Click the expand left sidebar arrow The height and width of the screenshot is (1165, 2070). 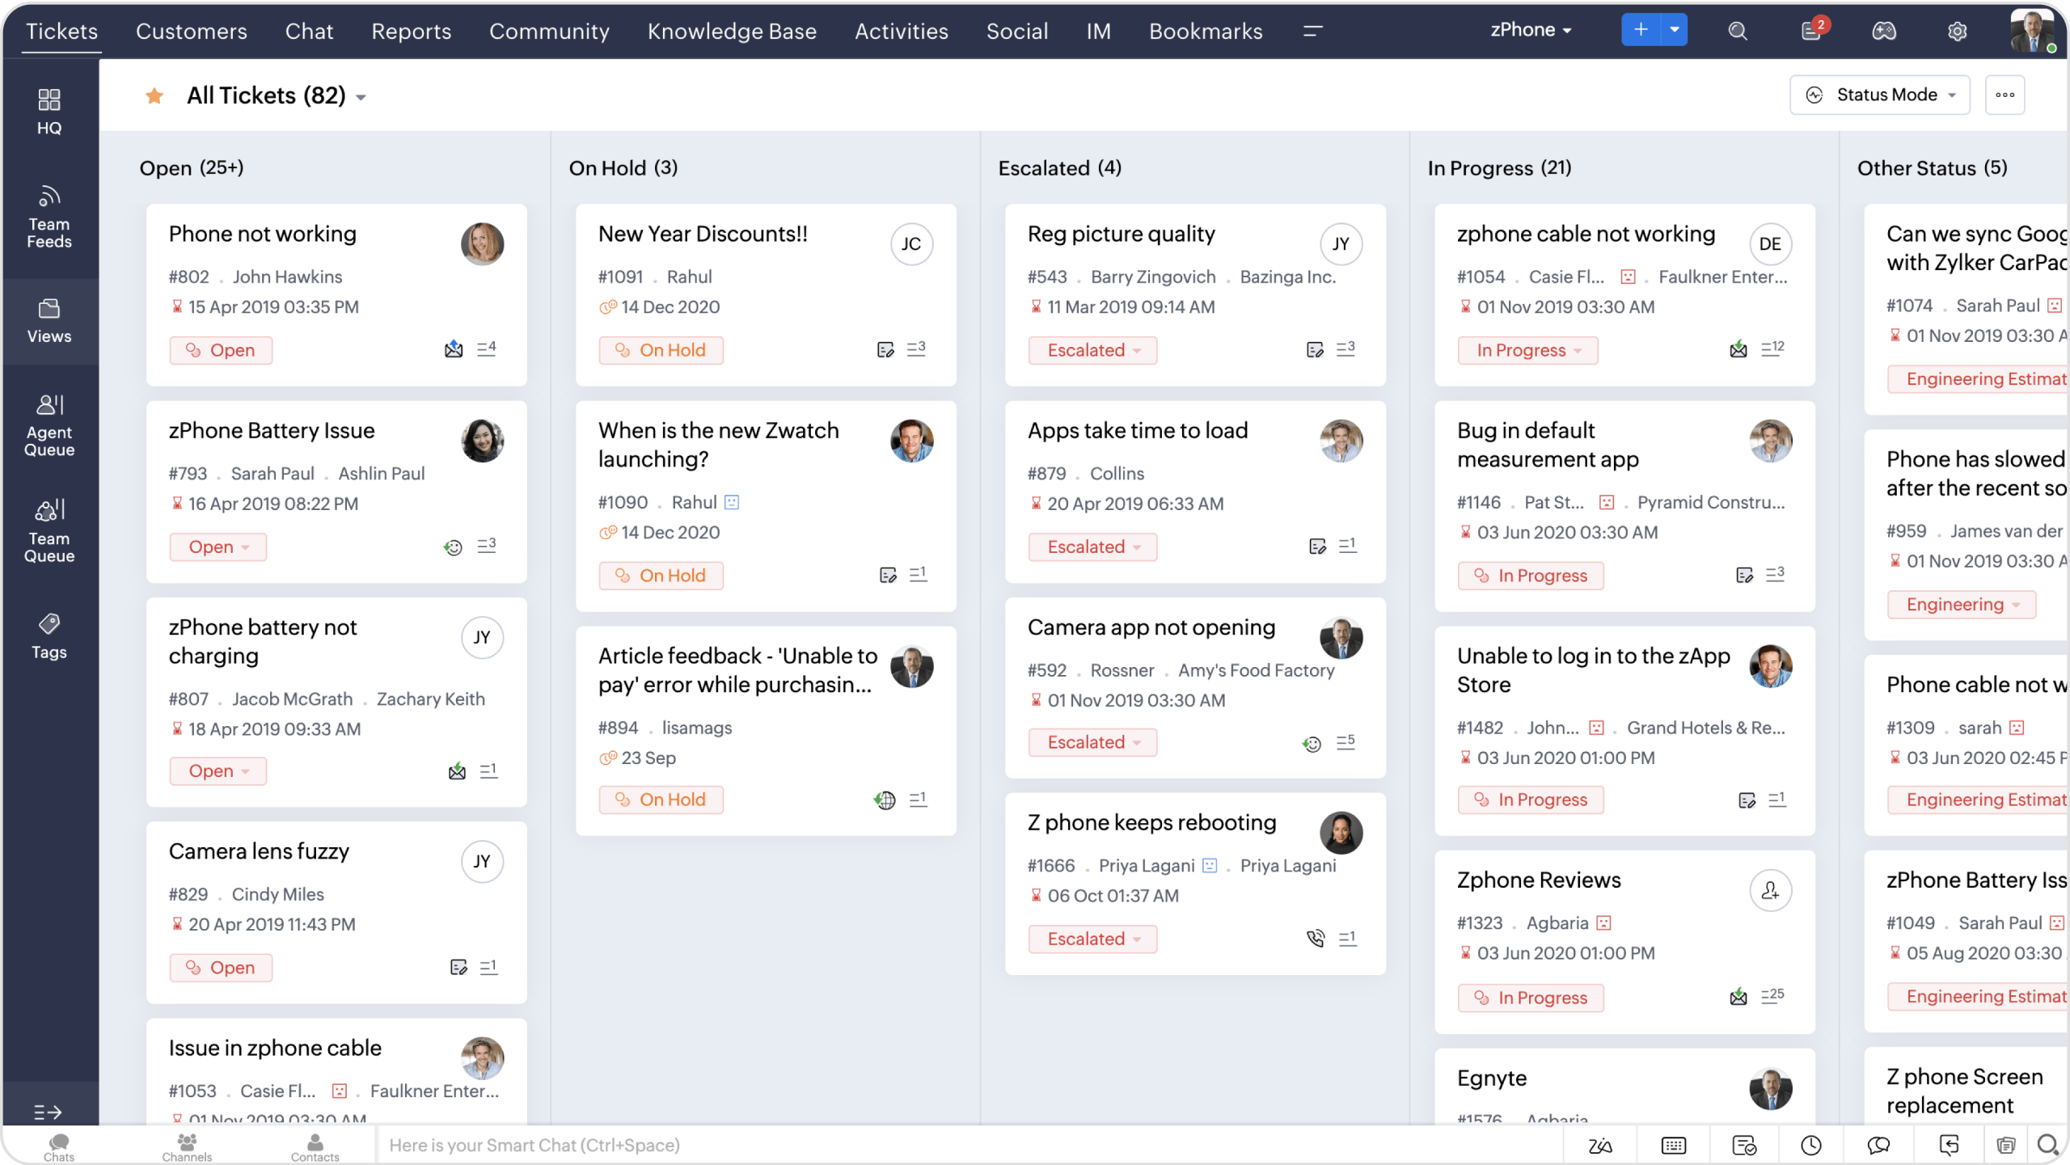[49, 1111]
